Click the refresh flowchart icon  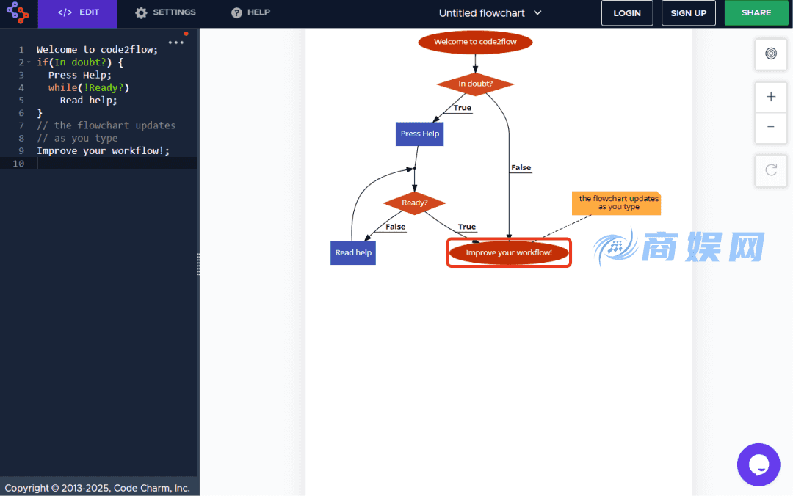[771, 170]
